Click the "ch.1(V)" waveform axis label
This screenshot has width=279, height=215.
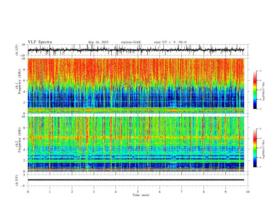pos(17,50)
